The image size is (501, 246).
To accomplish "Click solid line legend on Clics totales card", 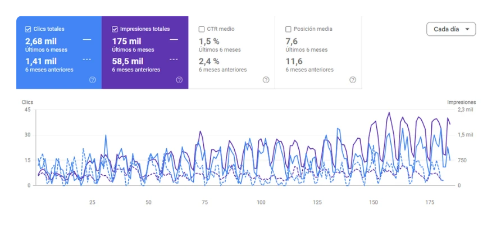I will pos(87,39).
